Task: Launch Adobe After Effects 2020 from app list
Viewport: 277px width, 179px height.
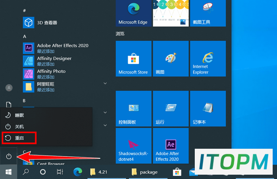Action: pyautogui.click(x=65, y=48)
